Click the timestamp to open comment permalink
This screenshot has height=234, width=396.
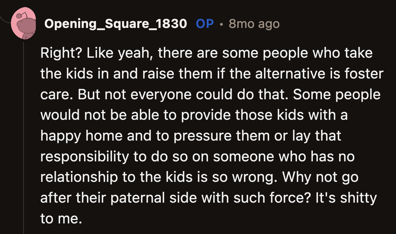(254, 23)
